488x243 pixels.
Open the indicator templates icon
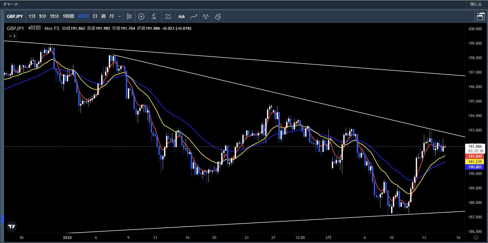[168, 16]
